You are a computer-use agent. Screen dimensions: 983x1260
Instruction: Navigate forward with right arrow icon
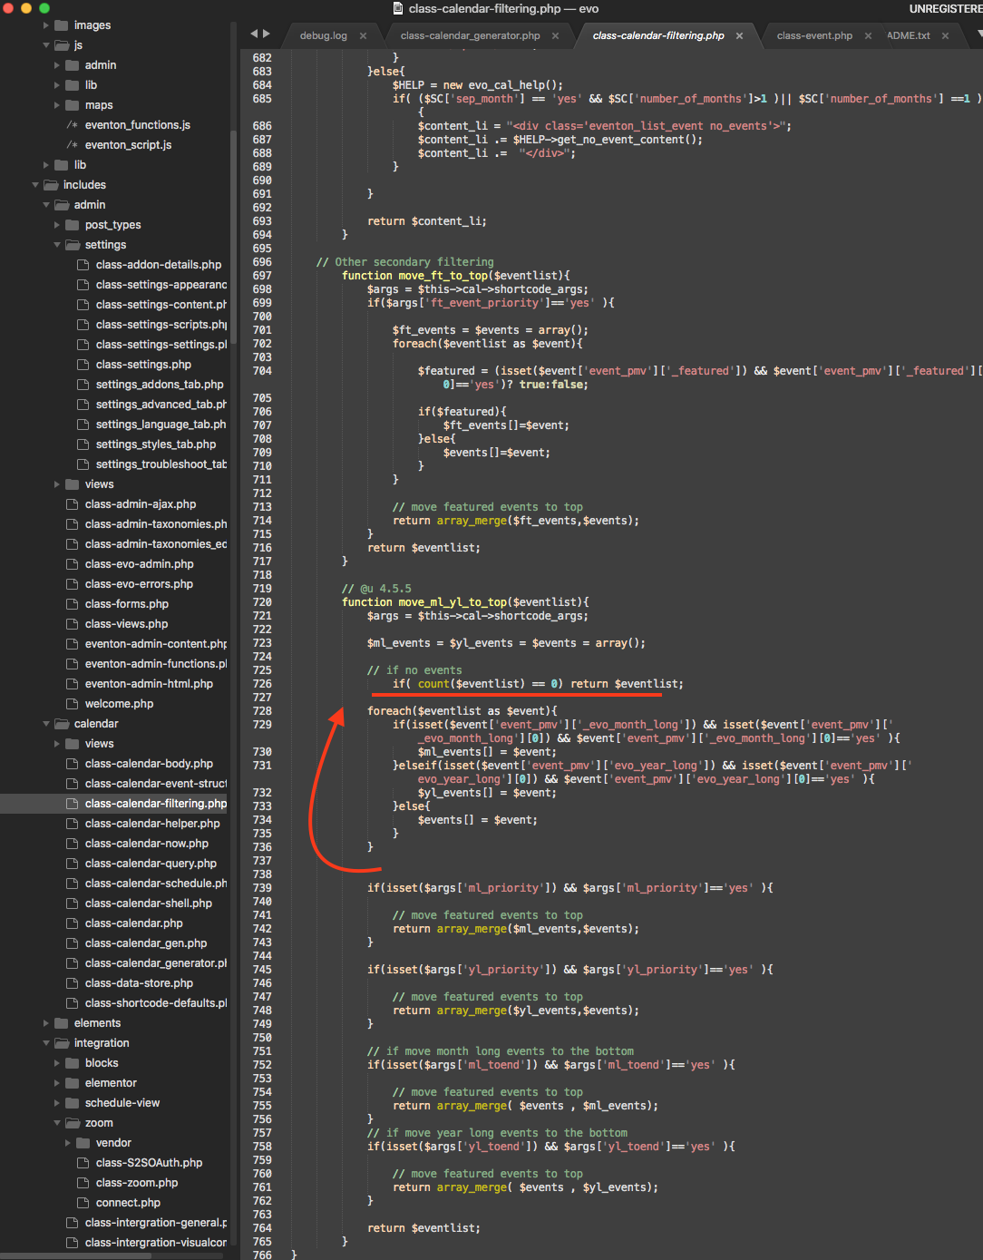266,34
